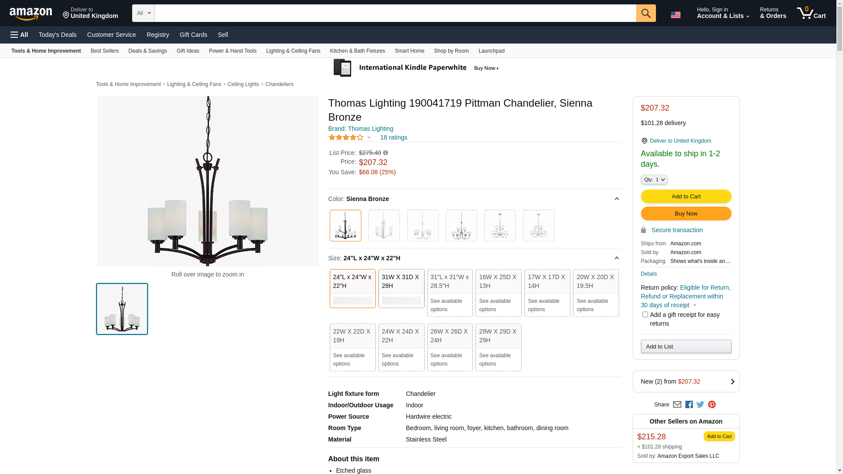Screen dimensions: 843x474
Task: Select the second color swatch chandelier
Action: click(384, 226)
